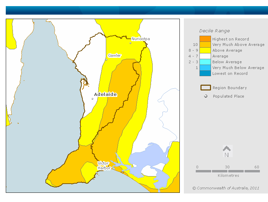Click the Decile Range legend heading
The image size is (268, 202).
(214, 31)
